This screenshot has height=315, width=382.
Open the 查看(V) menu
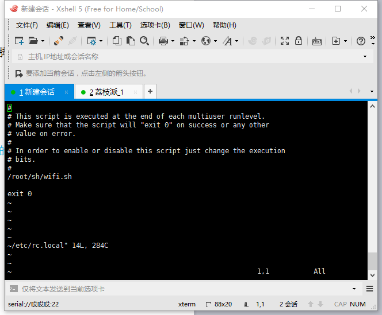coord(89,25)
